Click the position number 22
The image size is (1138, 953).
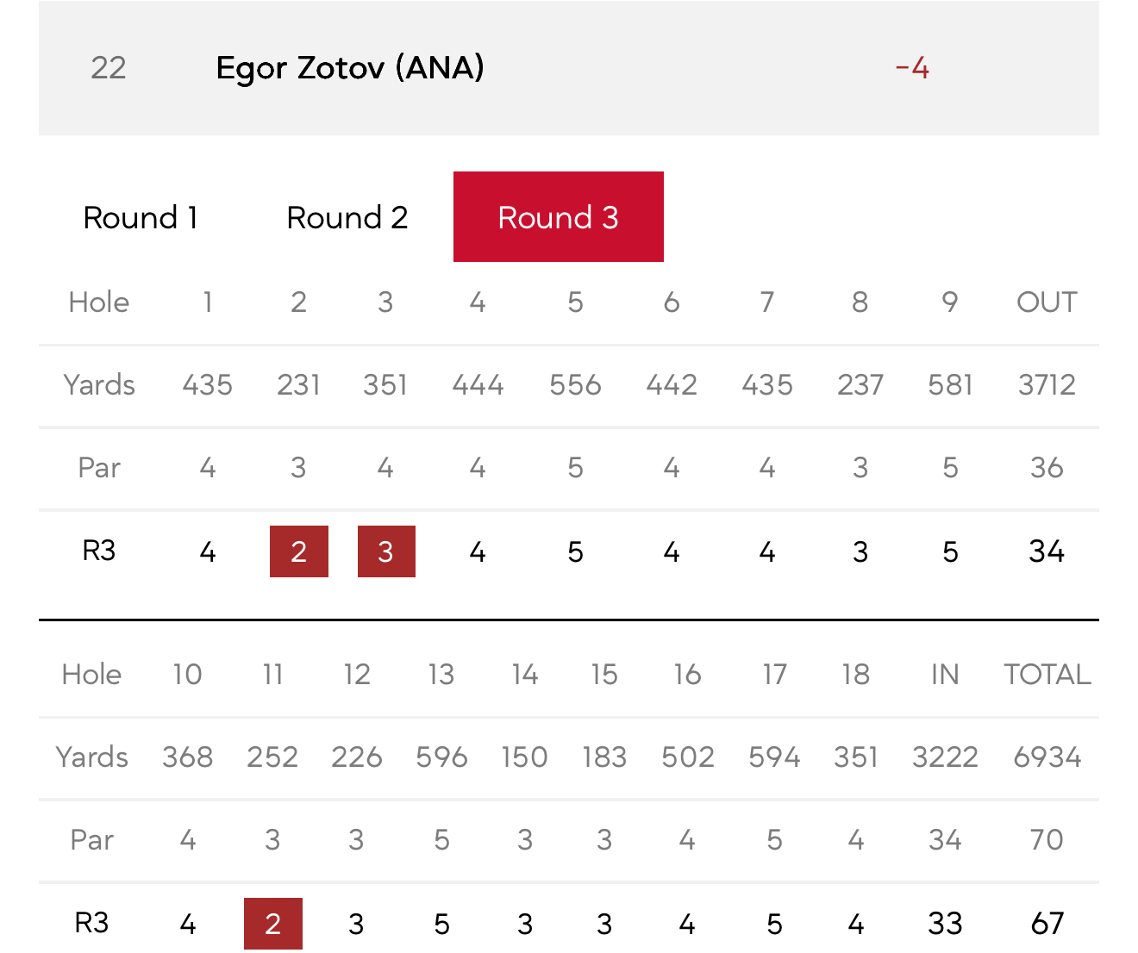coord(109,67)
